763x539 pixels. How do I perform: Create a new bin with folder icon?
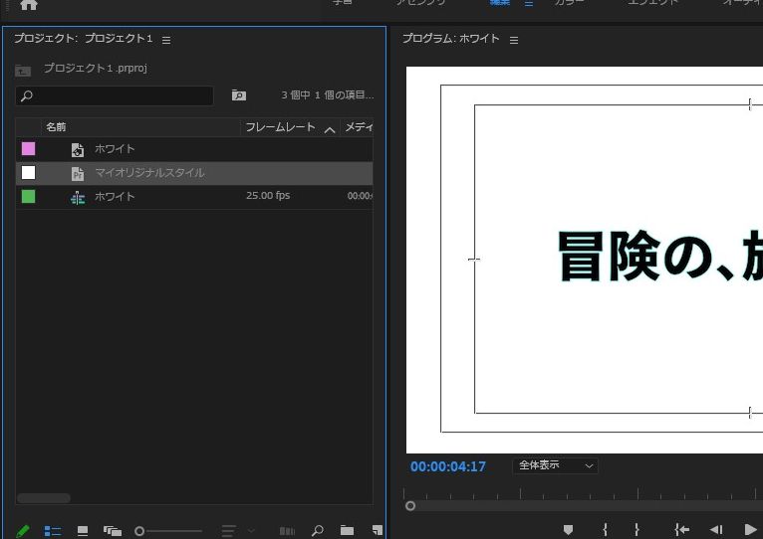[347, 531]
